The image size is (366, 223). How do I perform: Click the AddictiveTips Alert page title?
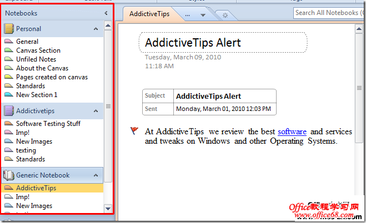pyautogui.click(x=193, y=43)
